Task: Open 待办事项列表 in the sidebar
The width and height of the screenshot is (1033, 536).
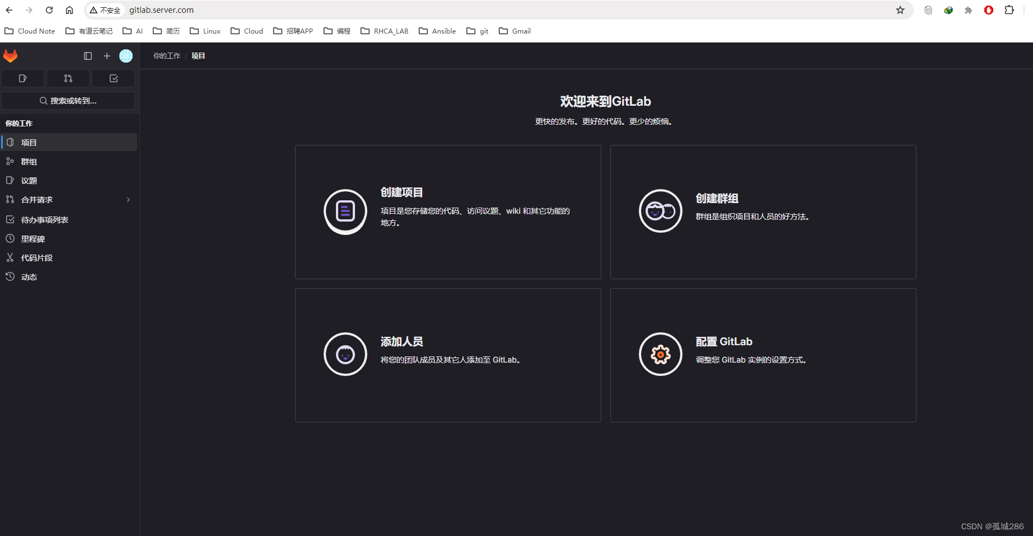Action: click(x=69, y=219)
